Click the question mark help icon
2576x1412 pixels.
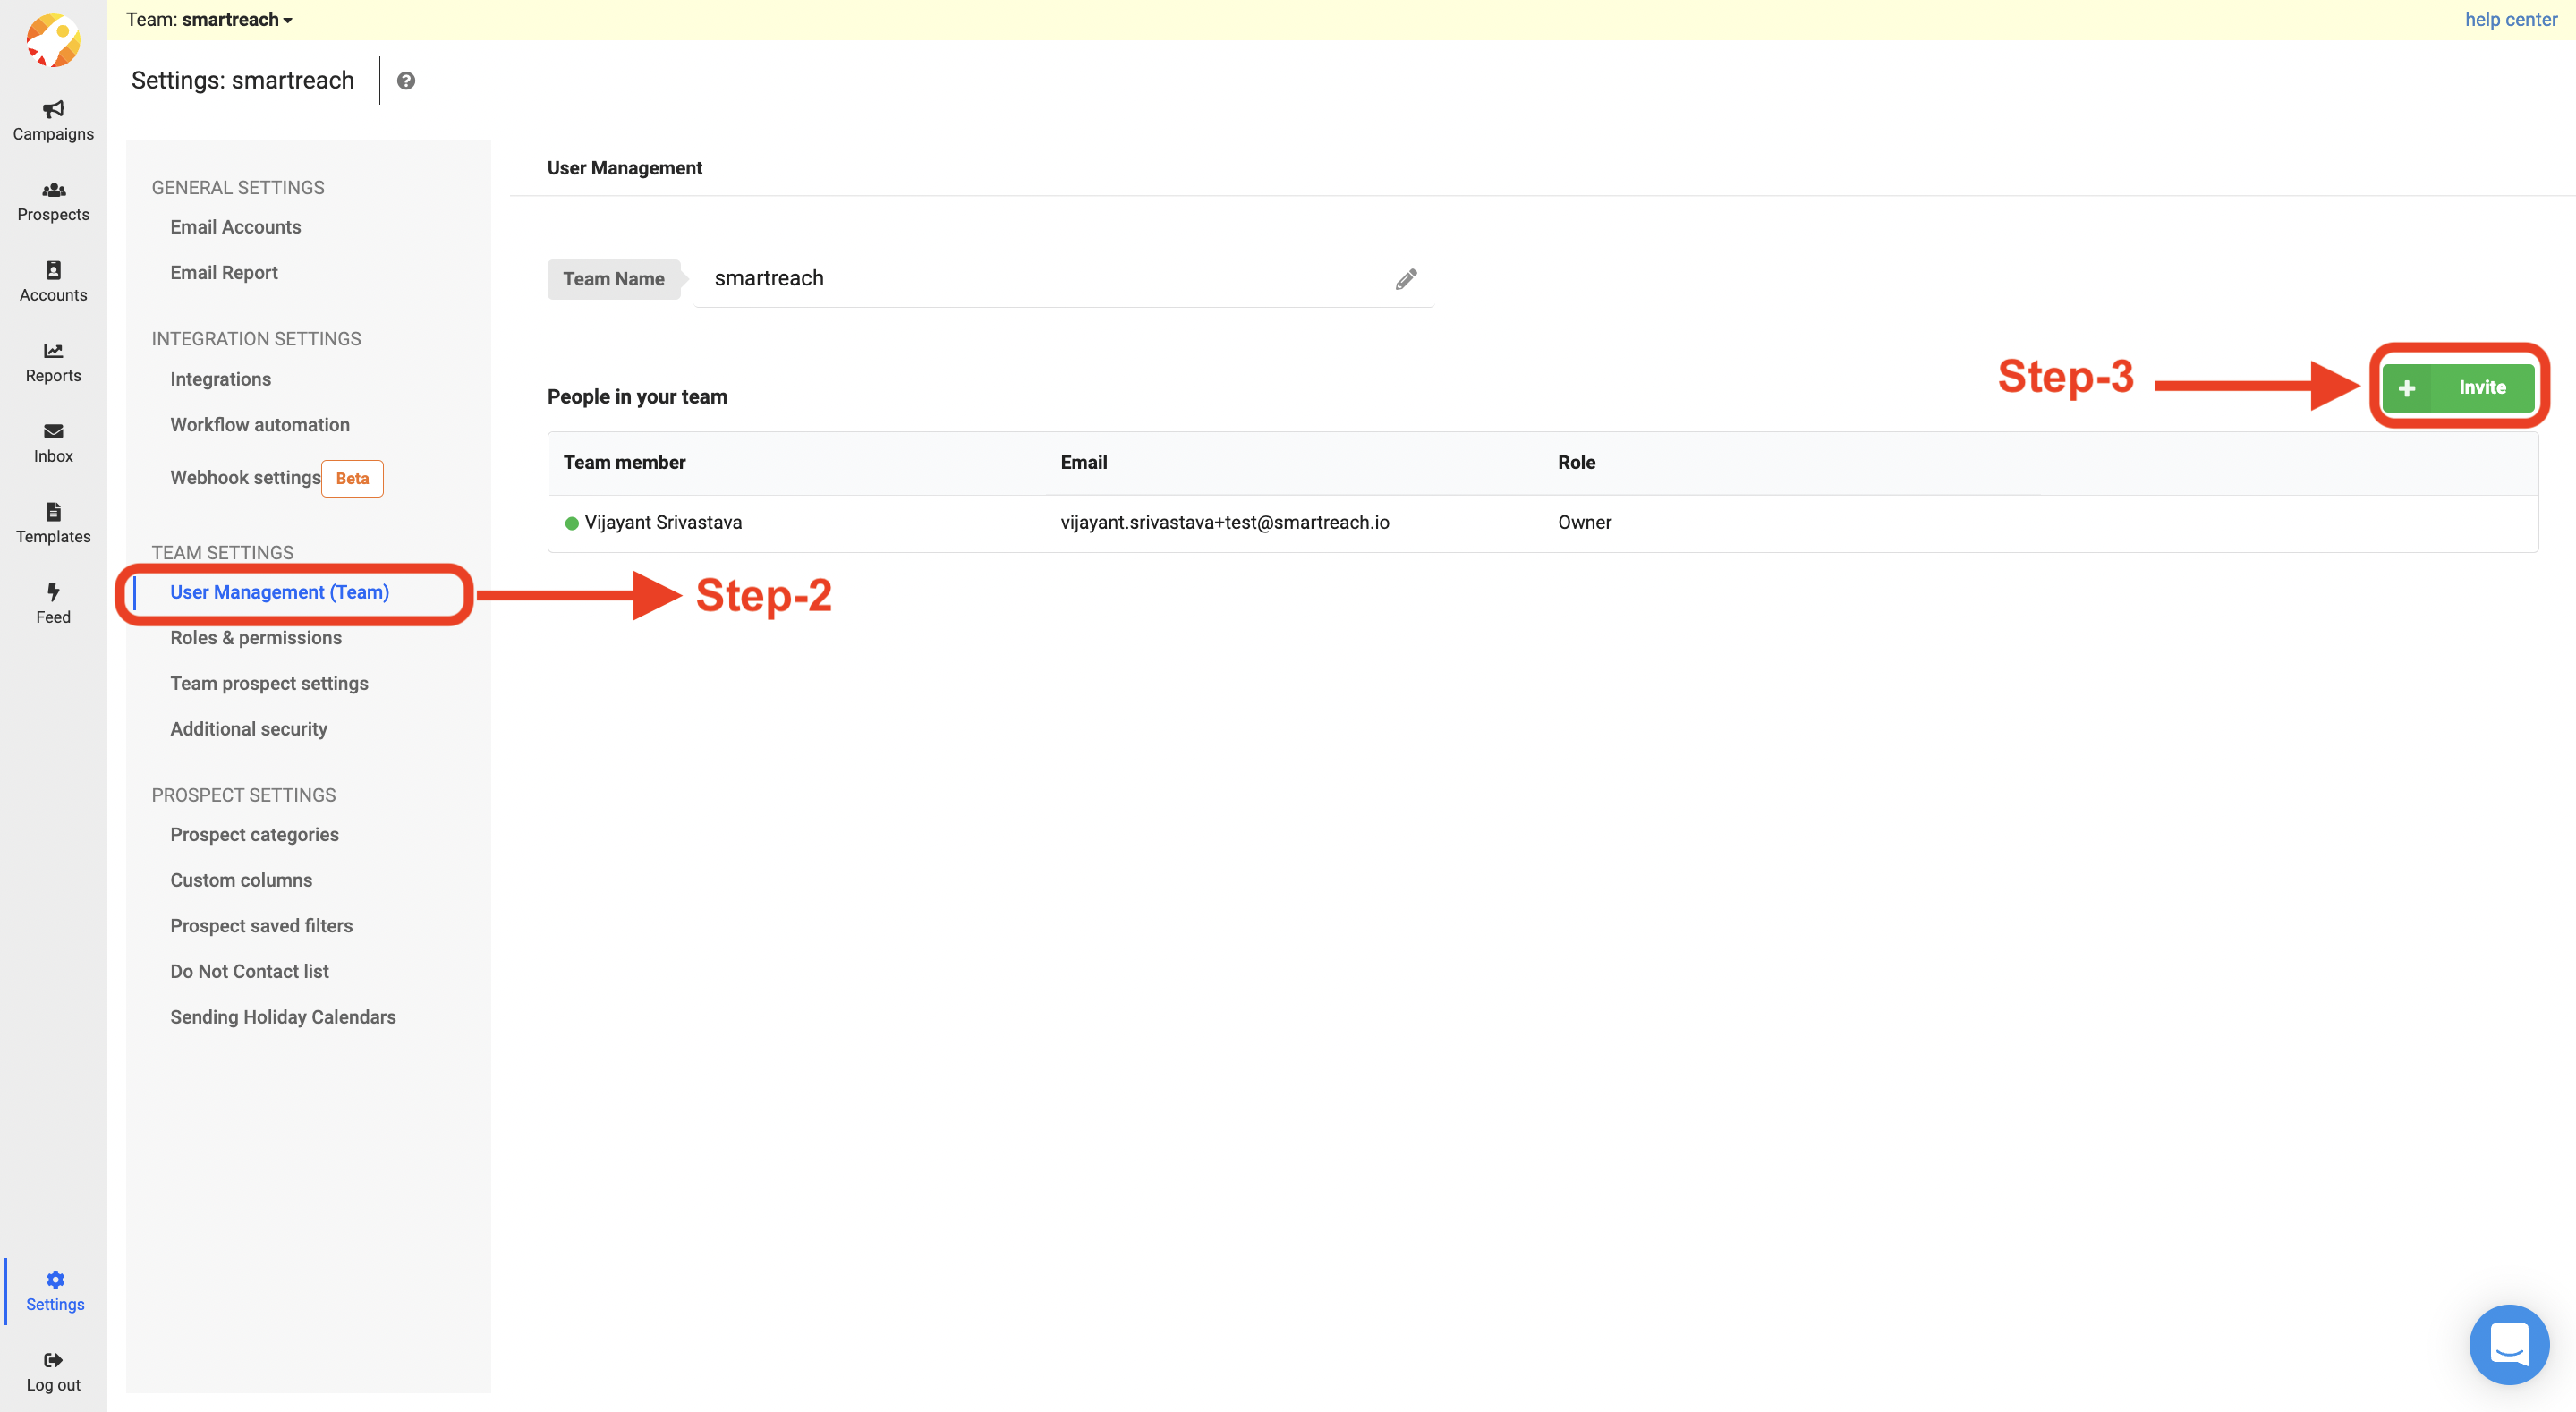click(406, 81)
